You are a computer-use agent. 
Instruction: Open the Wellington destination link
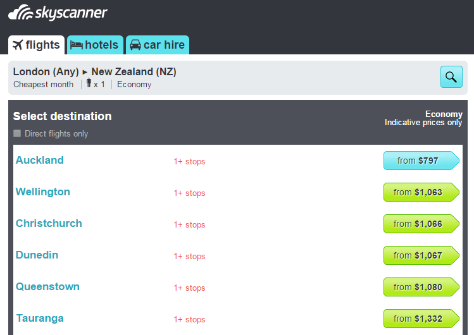43,192
